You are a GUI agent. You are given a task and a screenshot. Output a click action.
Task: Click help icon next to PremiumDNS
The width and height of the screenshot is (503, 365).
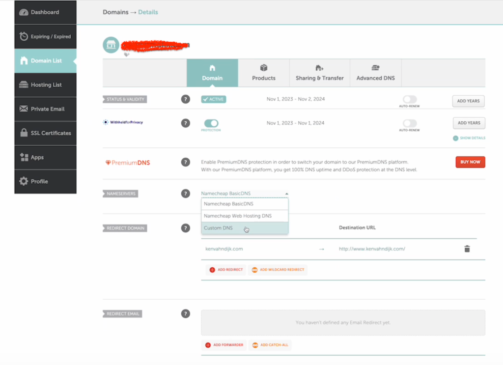click(185, 162)
